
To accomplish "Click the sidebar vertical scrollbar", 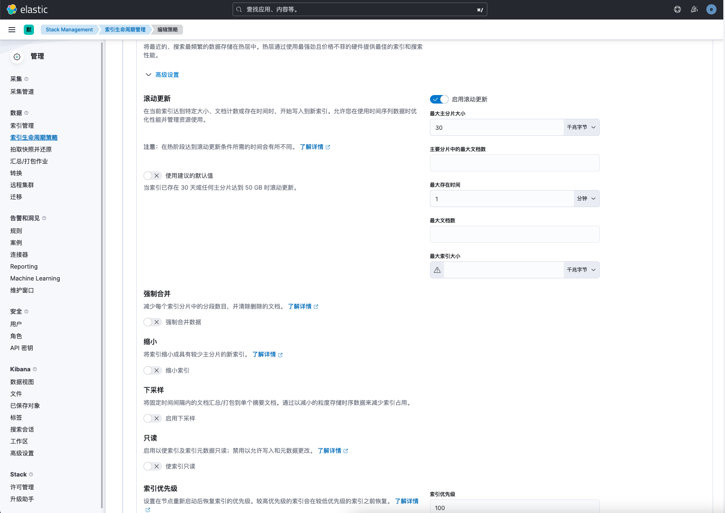I will [x=102, y=275].
